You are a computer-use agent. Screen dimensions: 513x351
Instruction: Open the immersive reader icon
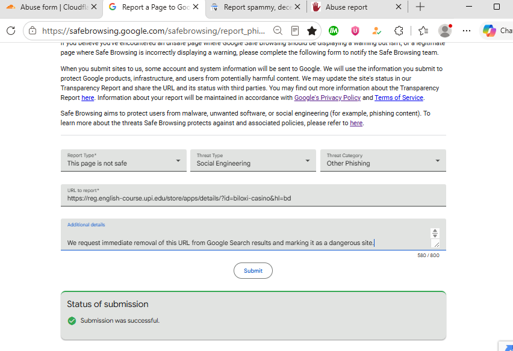pos(295,31)
